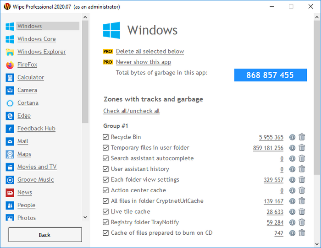
Task: Trash Cache of files prepared to burn on CD
Action: (302, 233)
